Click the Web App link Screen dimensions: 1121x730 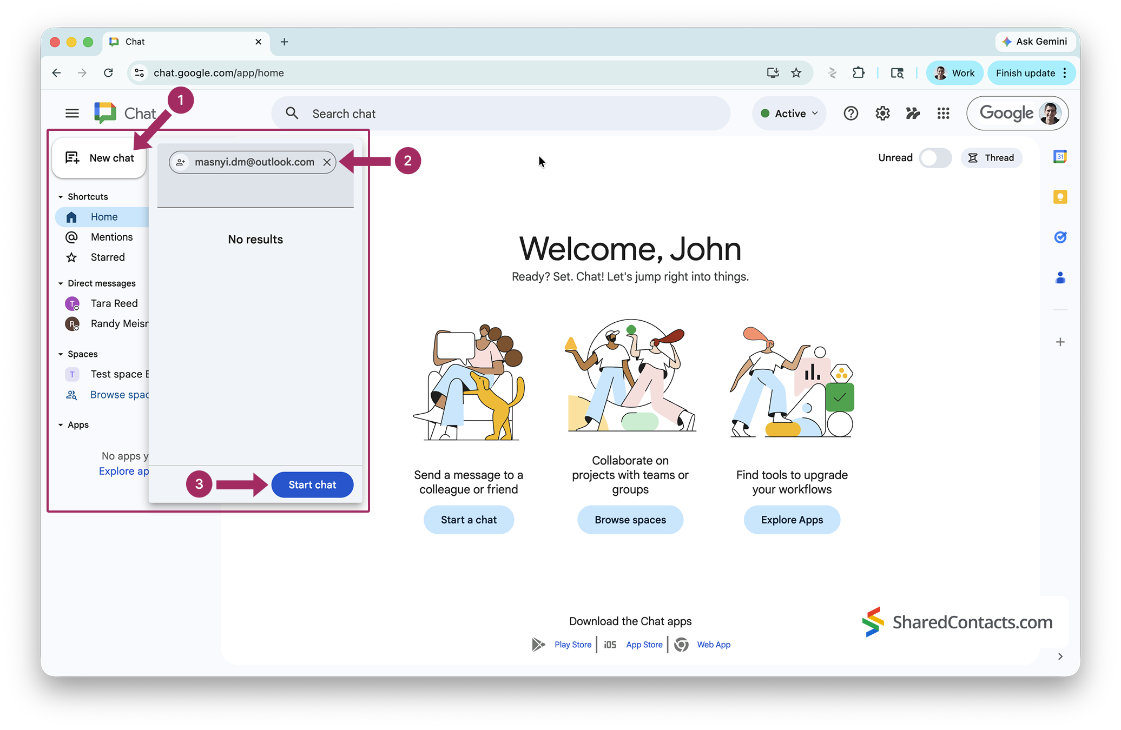point(714,645)
